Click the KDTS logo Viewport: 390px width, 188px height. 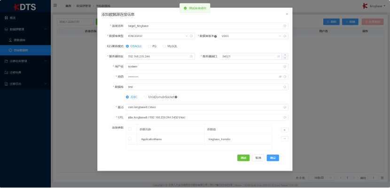click(25, 7)
